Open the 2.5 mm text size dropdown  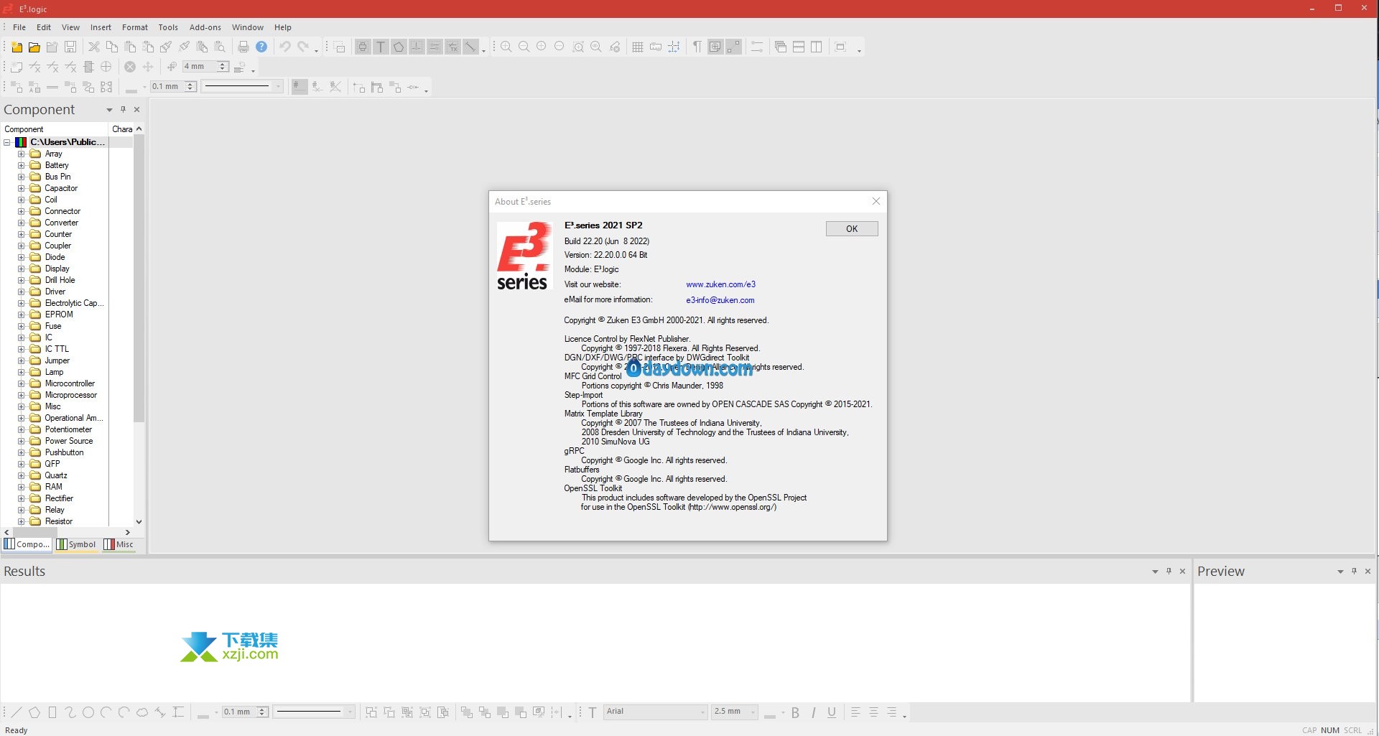[753, 712]
